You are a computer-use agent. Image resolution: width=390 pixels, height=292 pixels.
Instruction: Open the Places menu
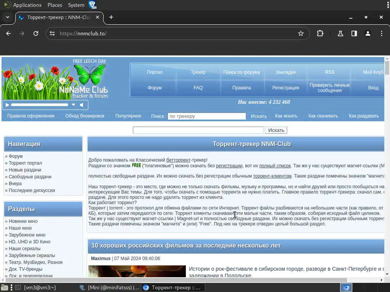pyautogui.click(x=55, y=5)
